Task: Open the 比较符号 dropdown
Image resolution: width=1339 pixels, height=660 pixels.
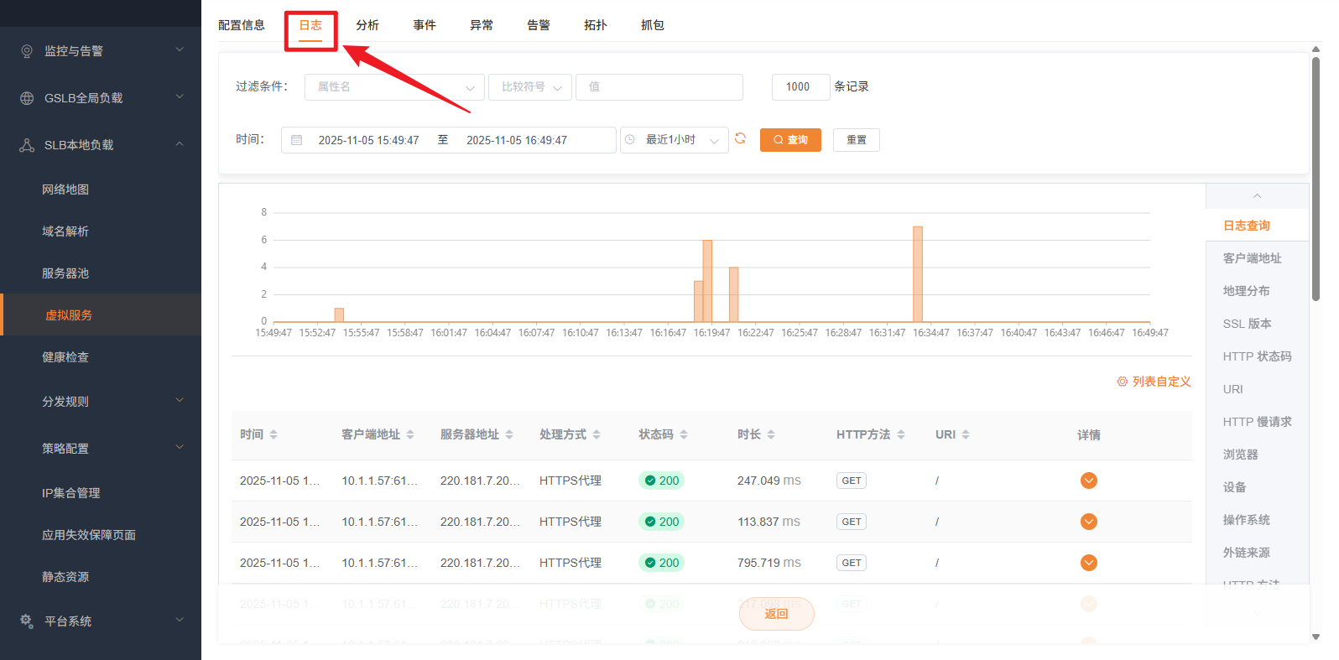Action: coord(530,87)
